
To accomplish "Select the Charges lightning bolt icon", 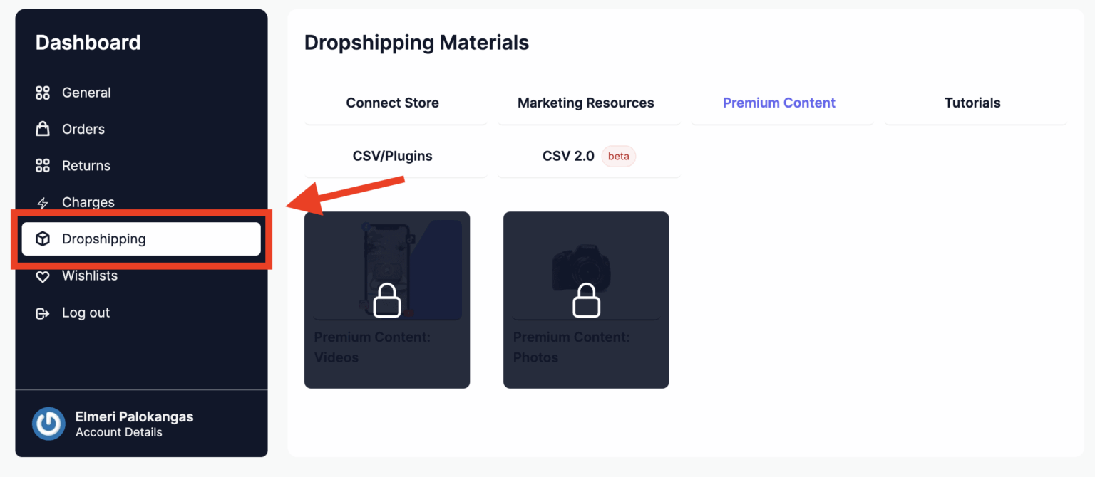I will click(x=42, y=202).
